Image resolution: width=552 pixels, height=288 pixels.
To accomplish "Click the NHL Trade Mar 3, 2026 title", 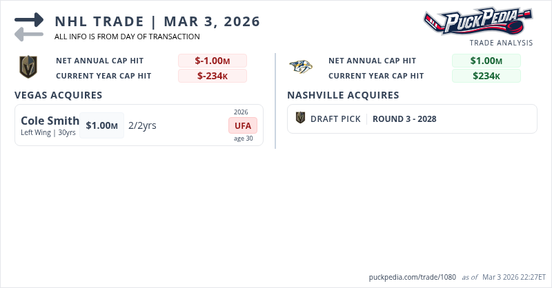I will [157, 21].
